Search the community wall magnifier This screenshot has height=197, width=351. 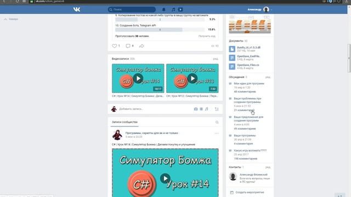coord(217,122)
